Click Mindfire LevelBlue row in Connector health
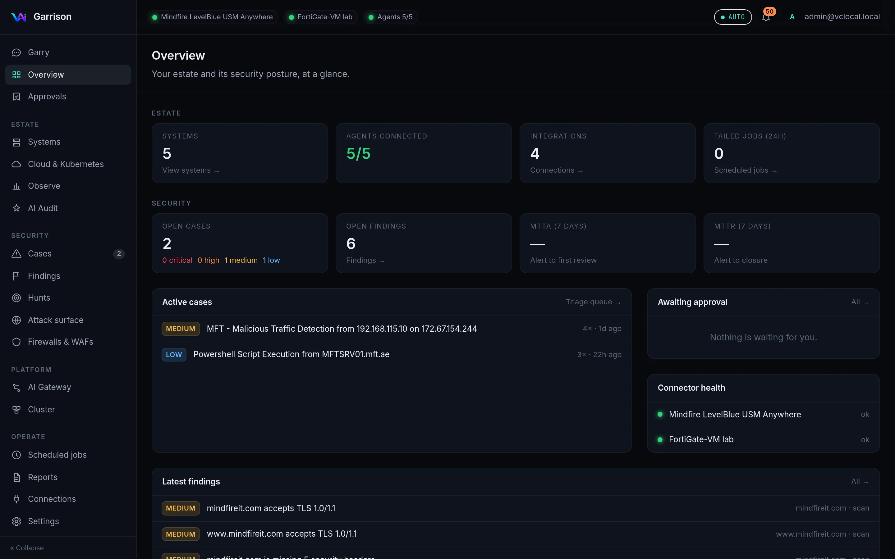This screenshot has height=559, width=895. coord(763,415)
